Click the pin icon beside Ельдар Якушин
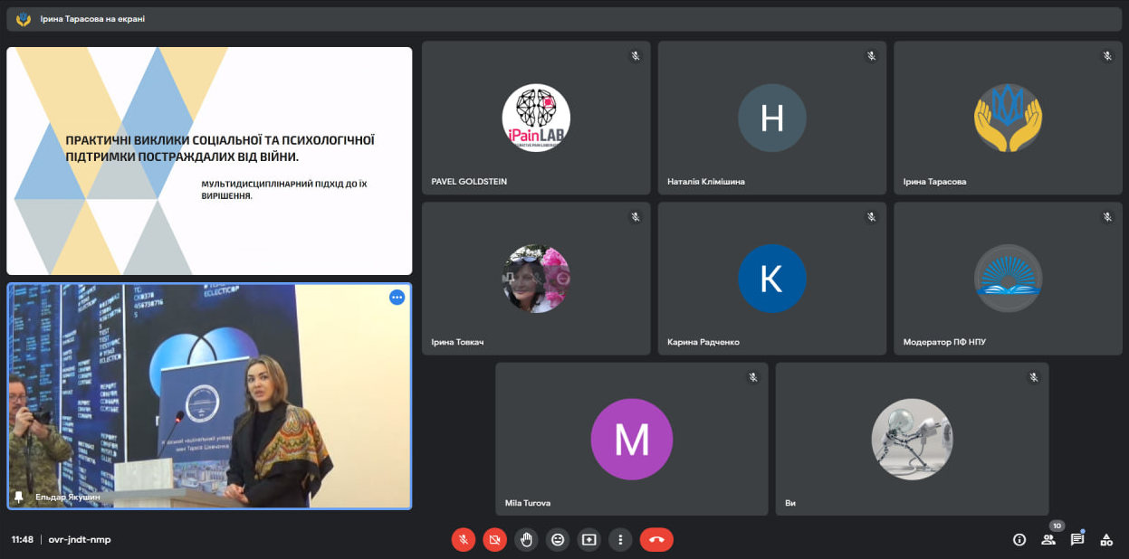This screenshot has width=1129, height=559. pyautogui.click(x=19, y=497)
